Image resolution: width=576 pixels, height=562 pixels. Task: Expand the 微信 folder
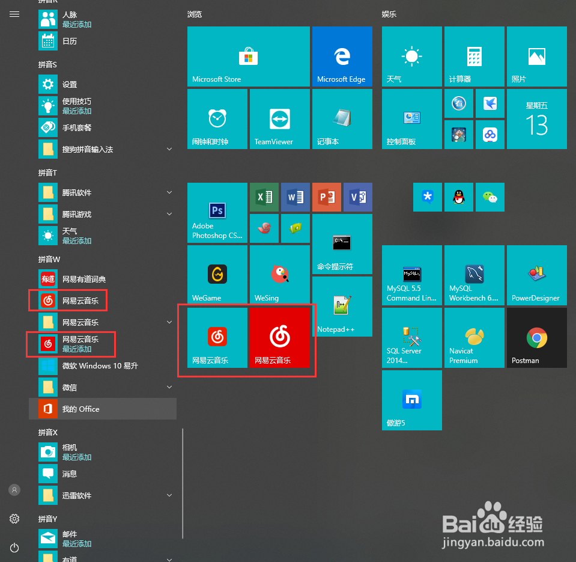[103, 388]
